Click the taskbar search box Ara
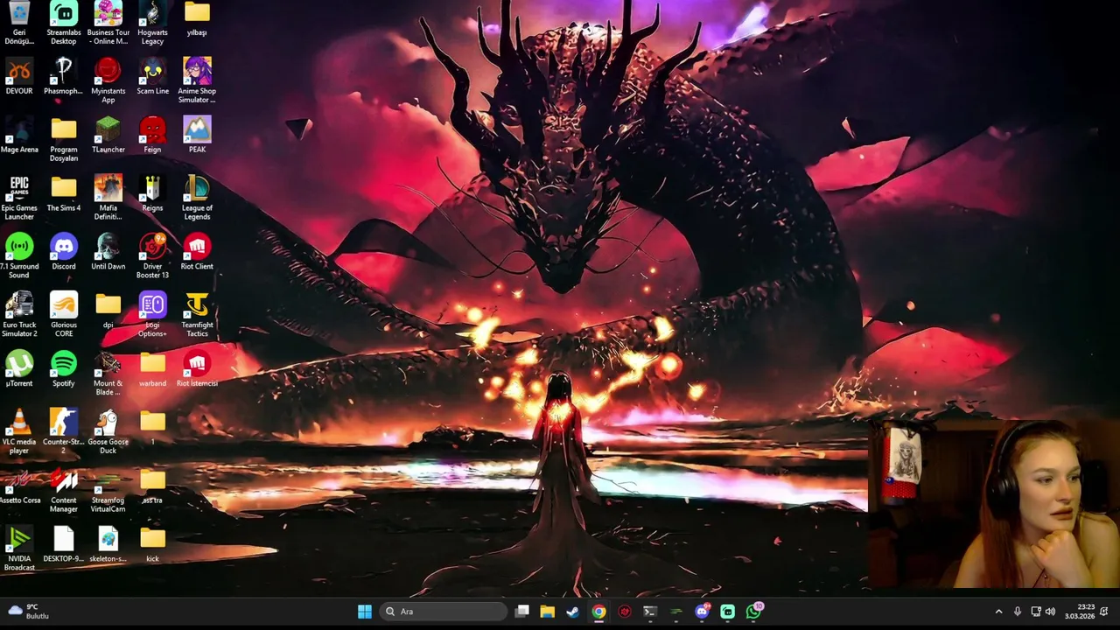Screen dimensions: 1120x630 click(x=444, y=612)
